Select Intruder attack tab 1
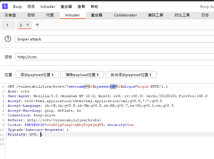Image resolution: width=214 pixels, height=159 pixels. [x=8, y=25]
